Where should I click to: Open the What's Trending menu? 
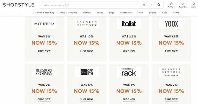point(45,13)
